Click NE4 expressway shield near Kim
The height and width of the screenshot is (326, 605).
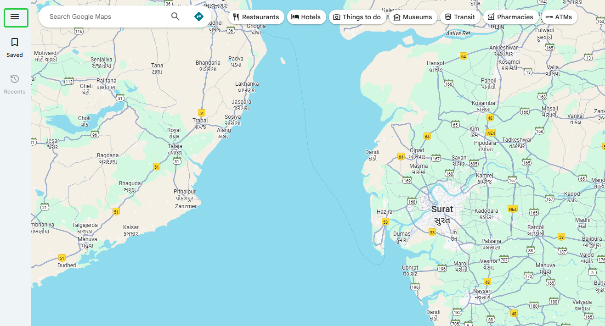click(x=491, y=133)
